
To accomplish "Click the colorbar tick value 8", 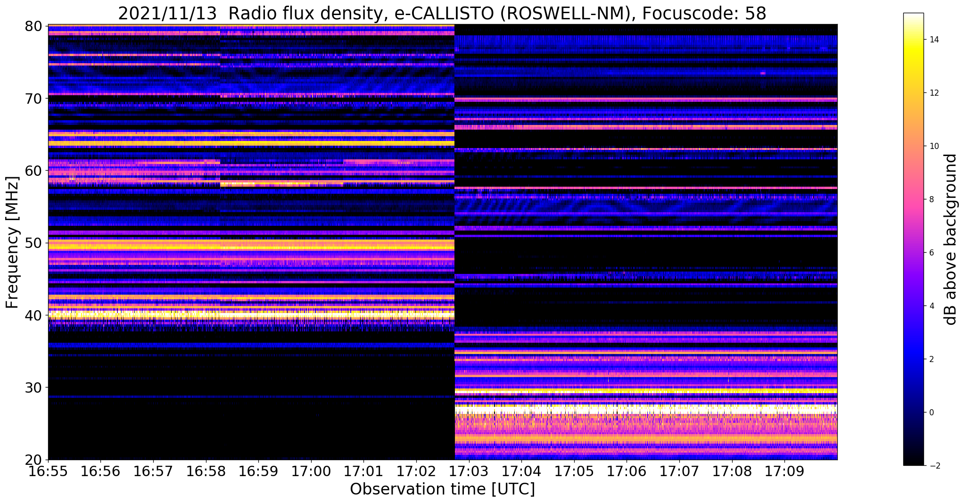I will click(931, 199).
